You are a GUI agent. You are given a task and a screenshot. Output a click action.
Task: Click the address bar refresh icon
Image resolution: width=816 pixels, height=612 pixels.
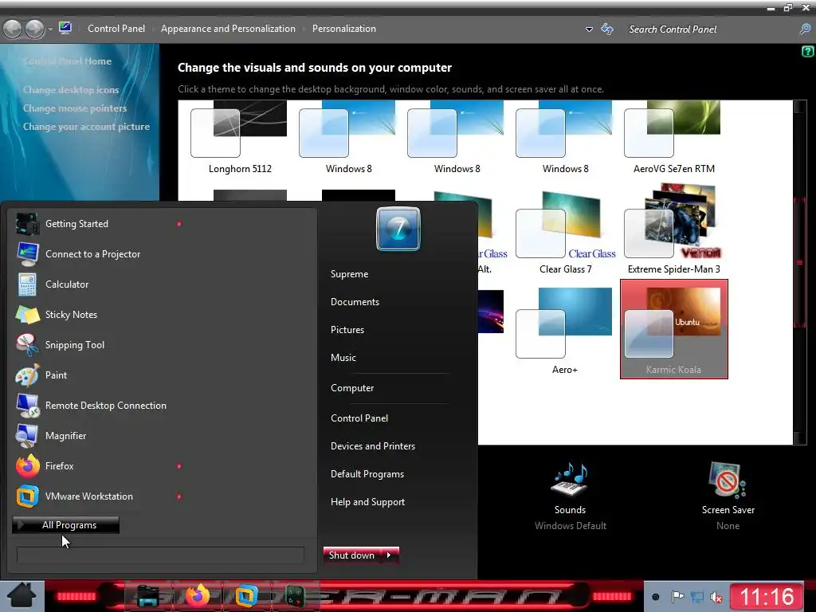tap(607, 29)
